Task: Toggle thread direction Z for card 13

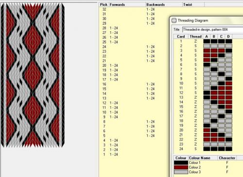Action: pyautogui.click(x=195, y=97)
